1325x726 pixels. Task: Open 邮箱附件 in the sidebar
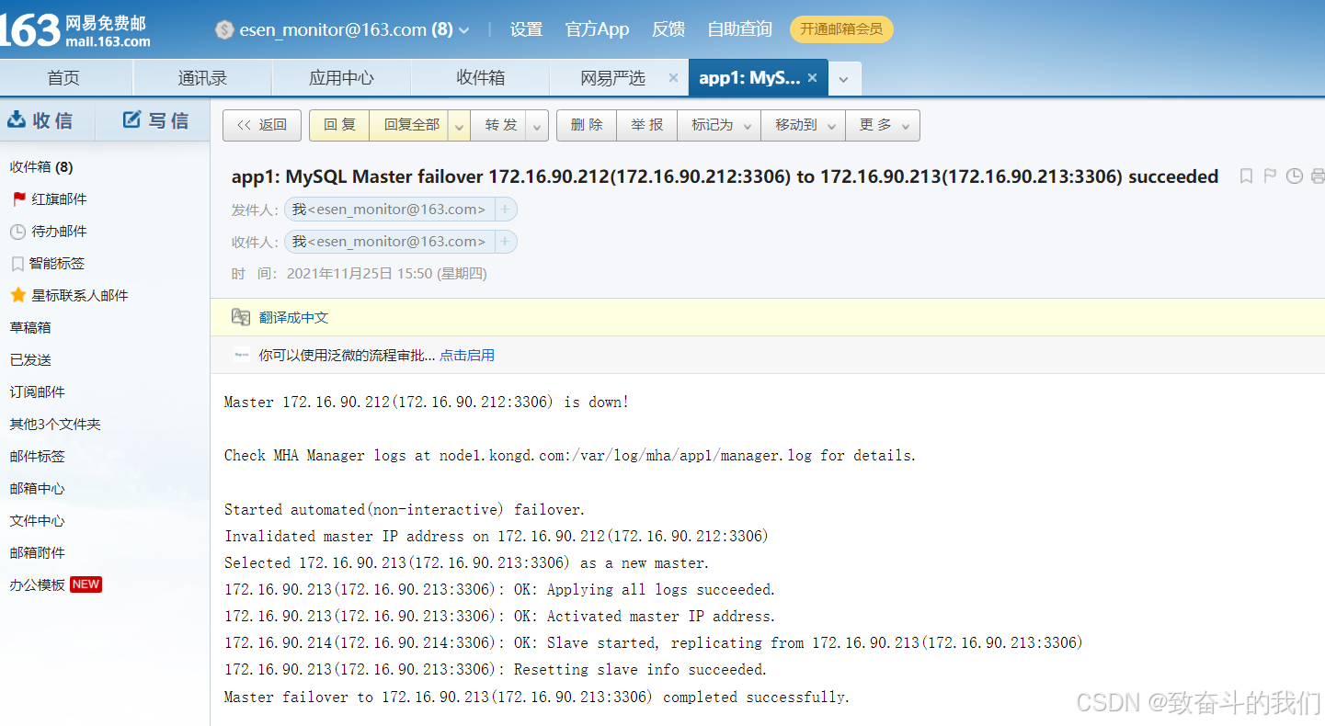point(38,553)
